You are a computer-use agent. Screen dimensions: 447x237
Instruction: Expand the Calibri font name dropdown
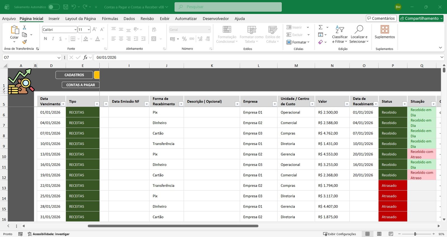click(75, 30)
